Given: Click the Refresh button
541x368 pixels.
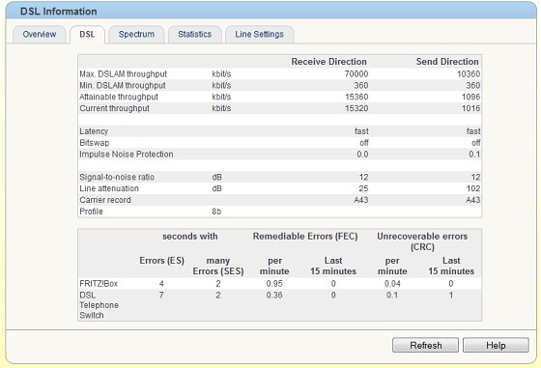Looking at the screenshot, I should 425,345.
